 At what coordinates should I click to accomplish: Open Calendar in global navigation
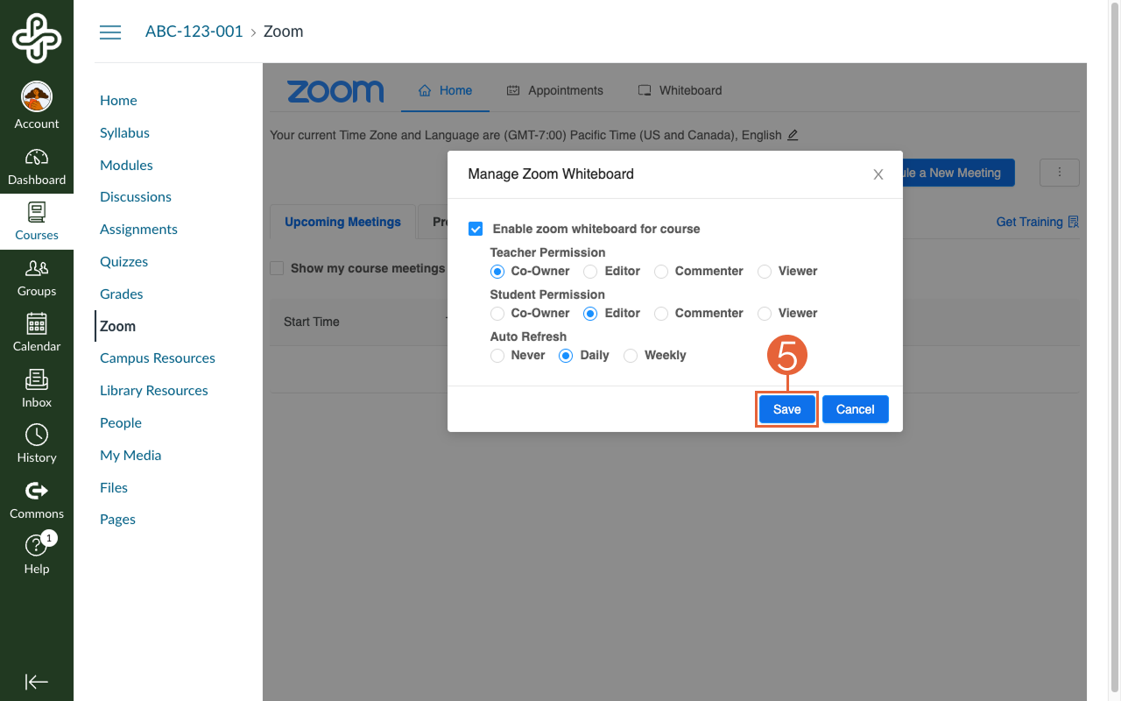37,333
